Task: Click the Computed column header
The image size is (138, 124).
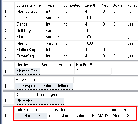Action: pyautogui.click(x=72, y=5)
